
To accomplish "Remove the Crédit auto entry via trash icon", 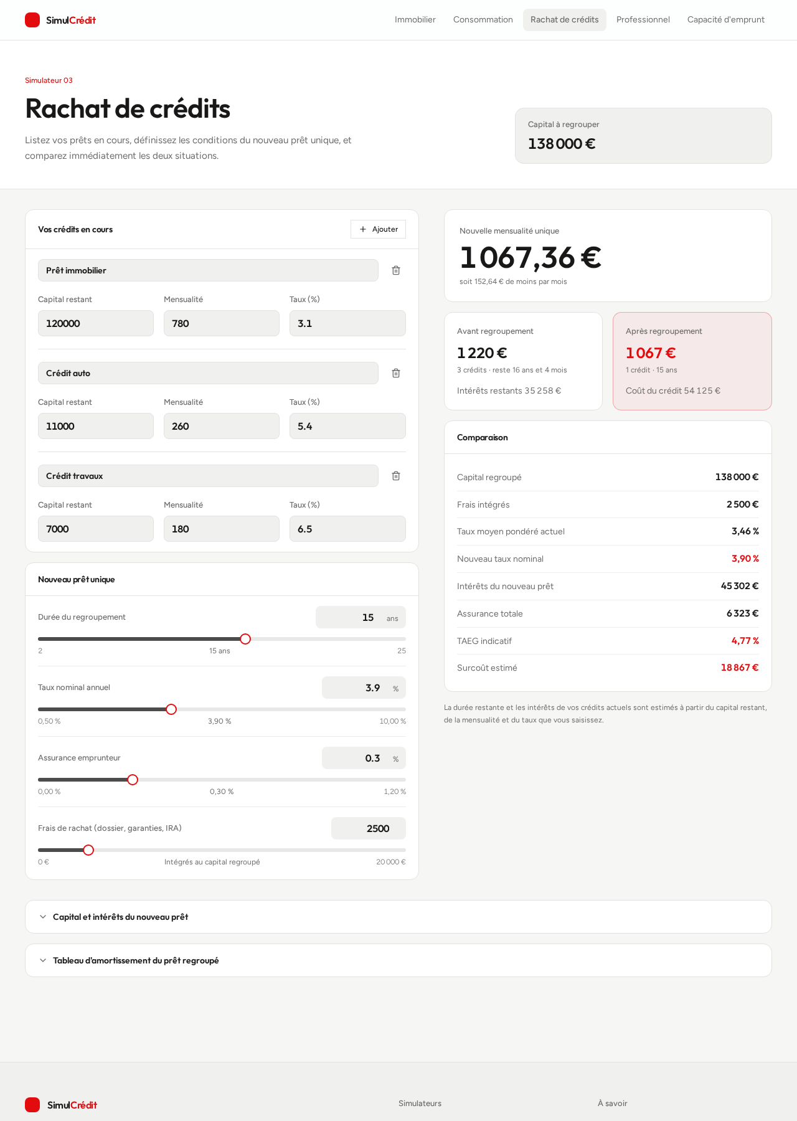I will pyautogui.click(x=396, y=373).
